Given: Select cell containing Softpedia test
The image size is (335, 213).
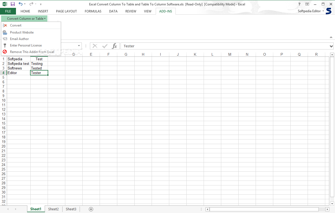Looking at the screenshot, I should pos(18,64).
